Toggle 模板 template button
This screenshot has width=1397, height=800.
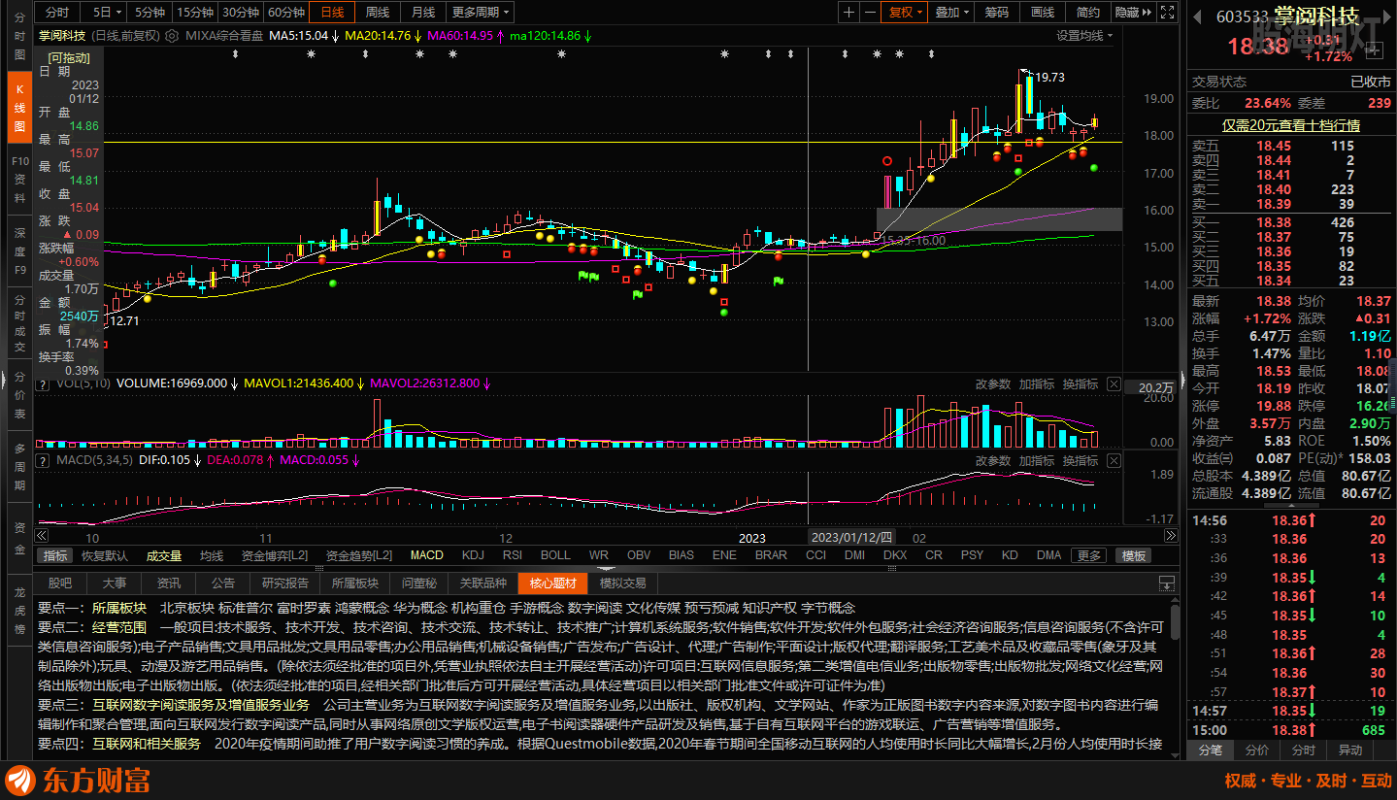pyautogui.click(x=1134, y=555)
